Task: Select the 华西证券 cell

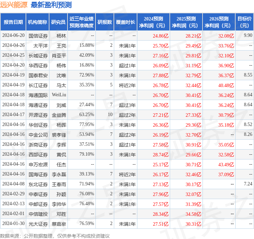Action: tap(38, 66)
